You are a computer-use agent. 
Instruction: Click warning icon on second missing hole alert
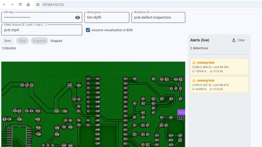(x=194, y=80)
